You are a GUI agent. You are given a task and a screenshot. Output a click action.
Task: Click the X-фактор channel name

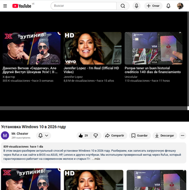9,77
